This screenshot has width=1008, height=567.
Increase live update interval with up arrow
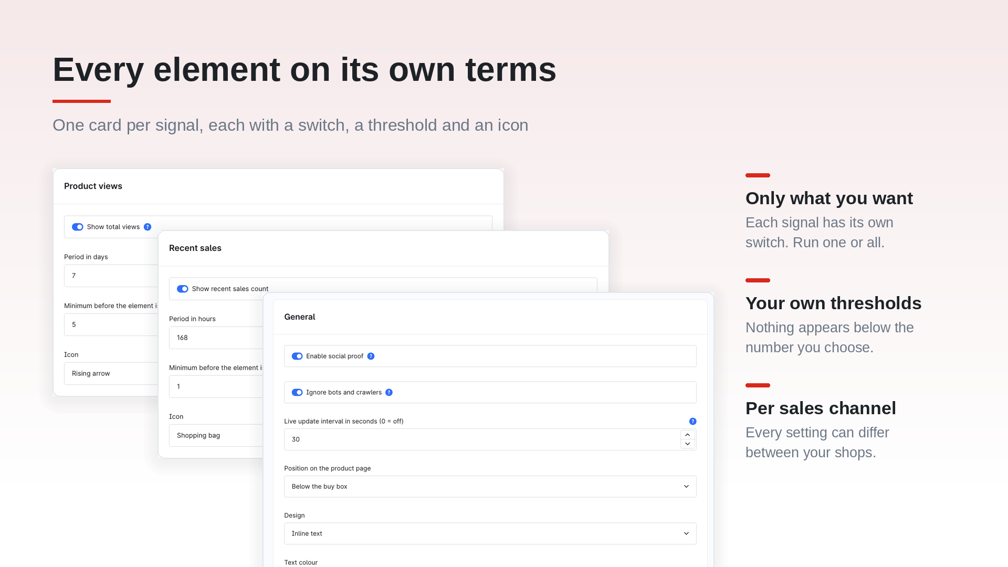(x=687, y=435)
